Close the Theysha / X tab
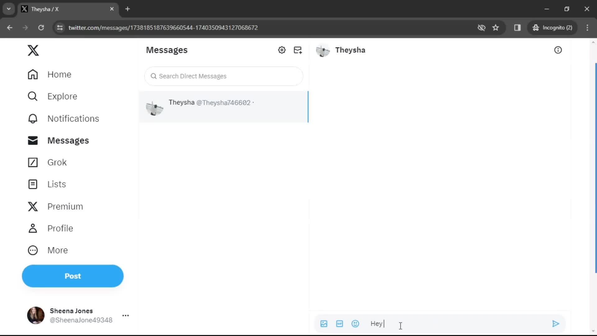The image size is (597, 336). pyautogui.click(x=112, y=9)
